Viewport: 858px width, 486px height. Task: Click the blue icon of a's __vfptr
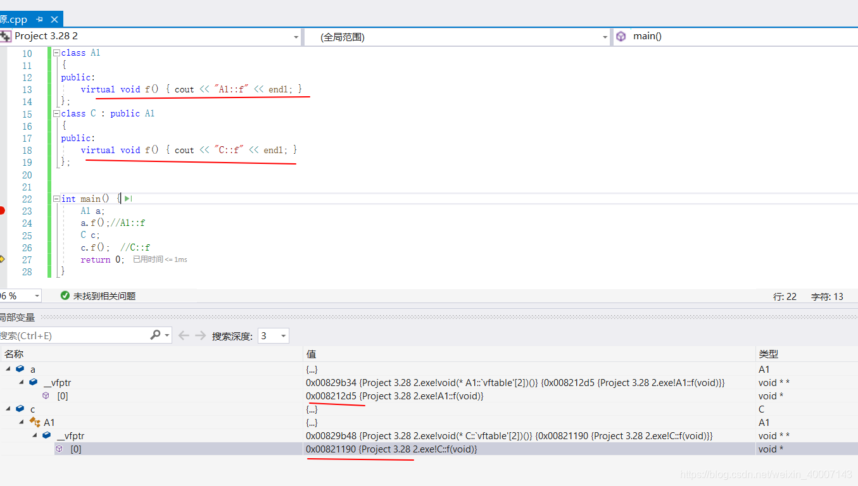point(33,382)
